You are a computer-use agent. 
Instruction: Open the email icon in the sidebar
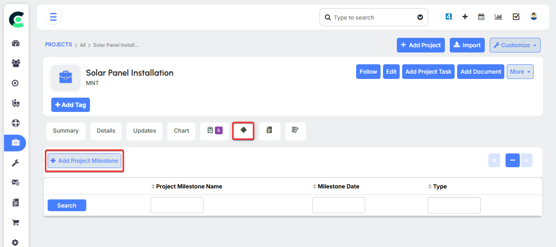click(15, 183)
